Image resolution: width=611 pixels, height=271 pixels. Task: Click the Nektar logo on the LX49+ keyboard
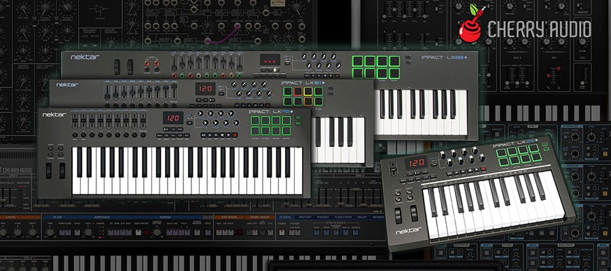coord(54,114)
